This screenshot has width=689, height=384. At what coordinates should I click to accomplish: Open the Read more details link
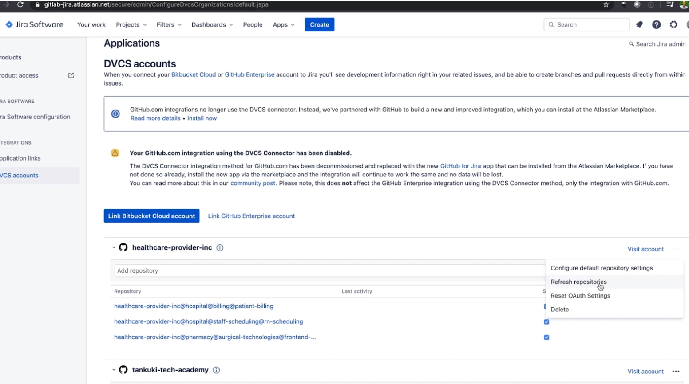(155, 118)
